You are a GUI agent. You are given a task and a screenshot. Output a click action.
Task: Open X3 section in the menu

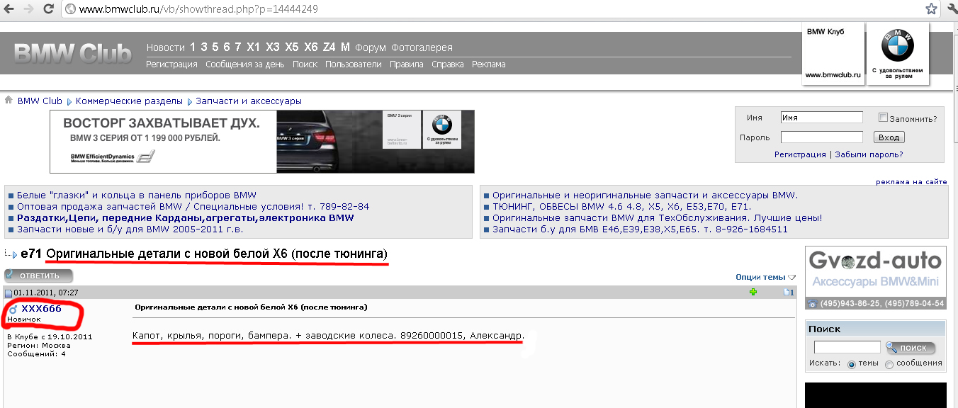click(273, 47)
